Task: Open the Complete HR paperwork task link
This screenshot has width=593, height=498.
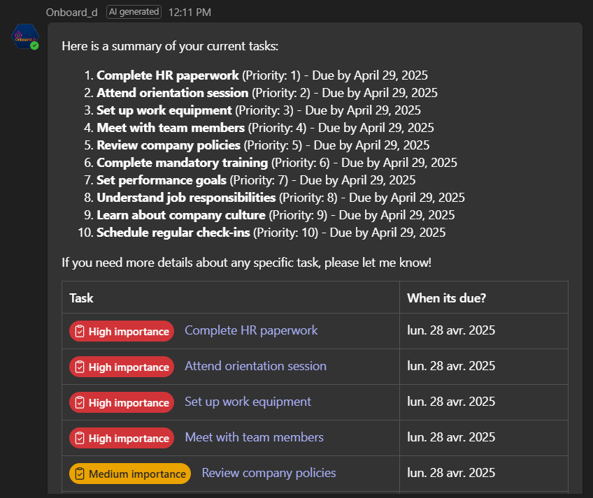Action: [251, 330]
